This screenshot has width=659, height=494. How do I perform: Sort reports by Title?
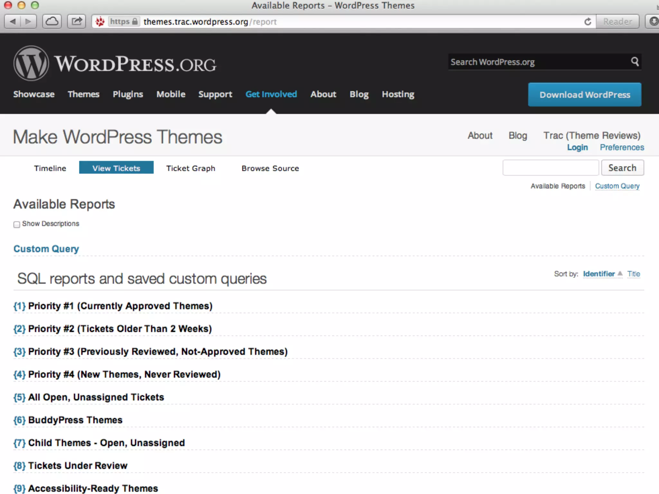pos(633,274)
